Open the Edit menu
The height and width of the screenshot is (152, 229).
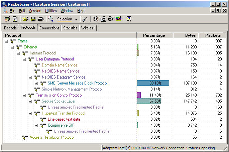[x=22, y=11]
